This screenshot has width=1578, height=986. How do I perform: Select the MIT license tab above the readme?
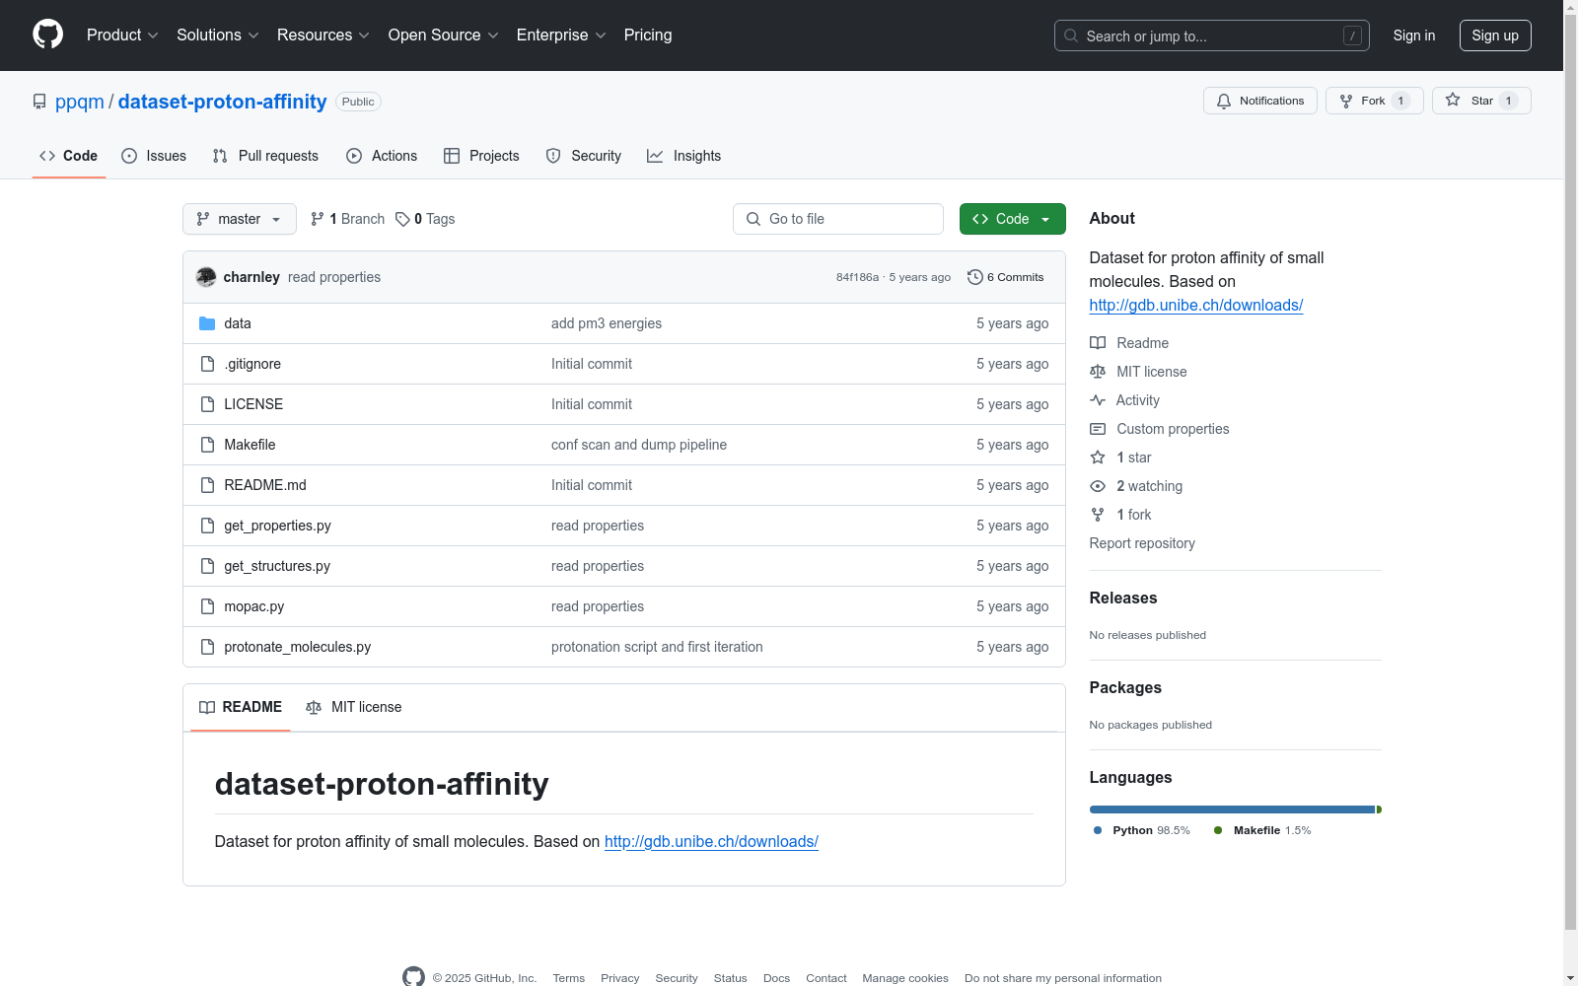click(x=354, y=707)
